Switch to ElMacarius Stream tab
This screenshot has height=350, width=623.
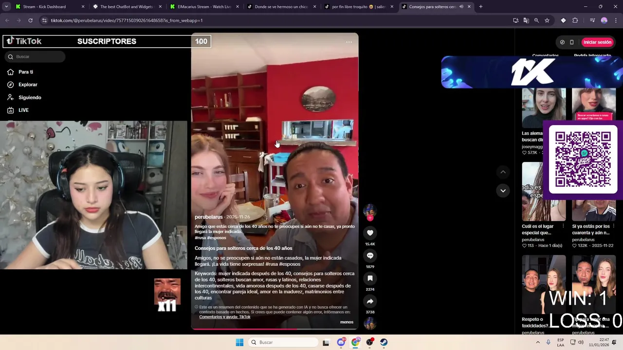[204, 7]
